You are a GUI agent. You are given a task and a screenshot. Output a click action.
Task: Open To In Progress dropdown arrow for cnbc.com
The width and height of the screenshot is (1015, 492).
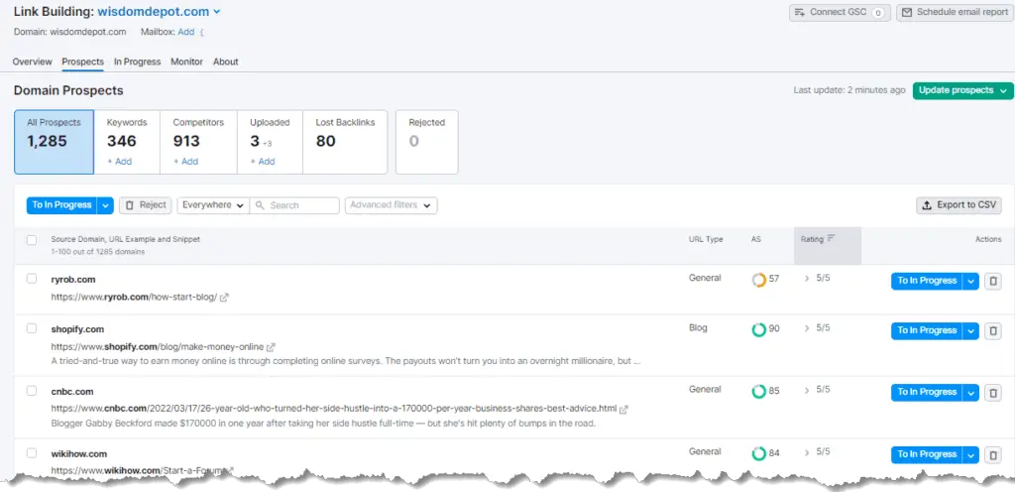pyautogui.click(x=970, y=392)
